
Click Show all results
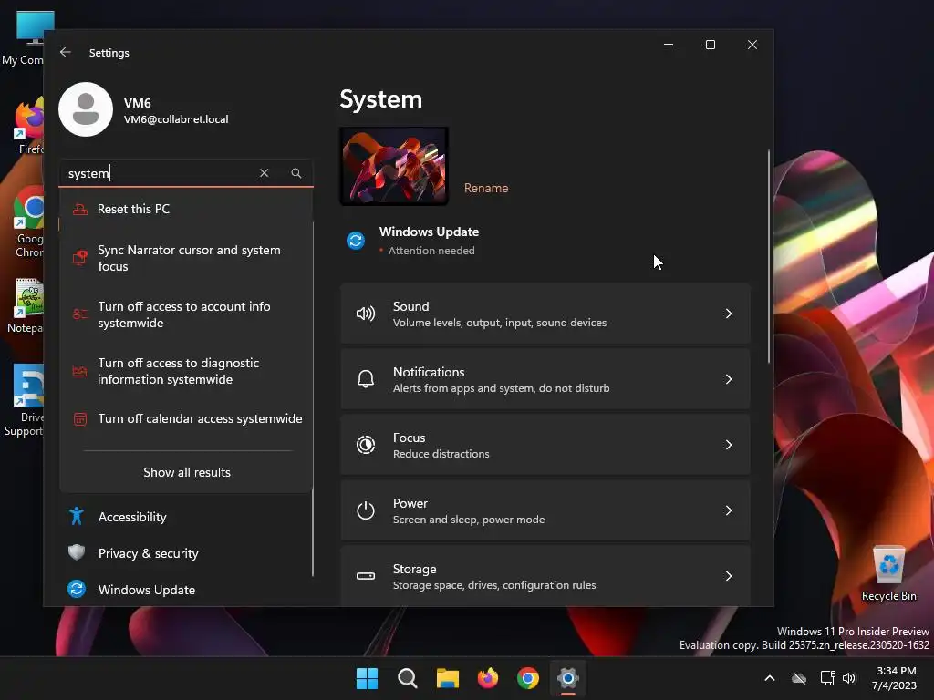pos(186,472)
